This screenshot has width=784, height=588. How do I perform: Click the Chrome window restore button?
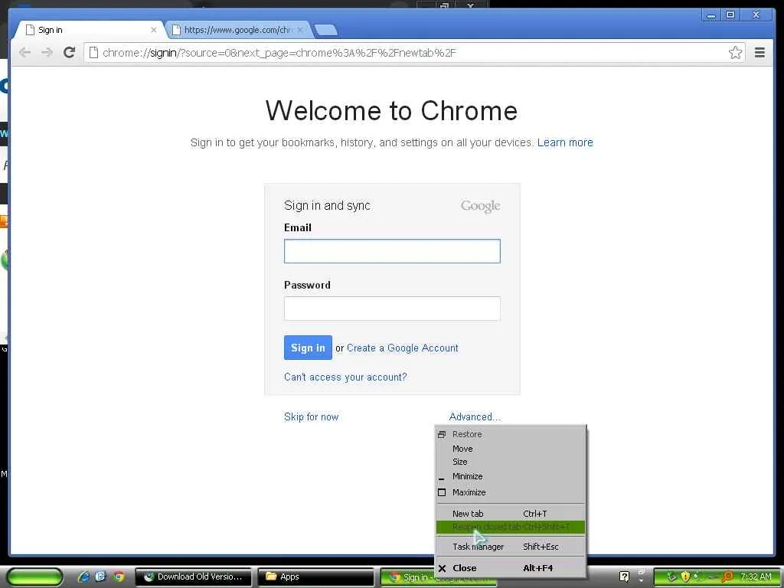tap(730, 15)
